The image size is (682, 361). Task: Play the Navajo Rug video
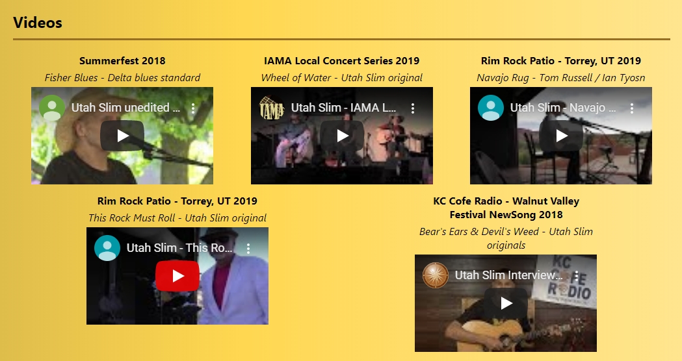pyautogui.click(x=561, y=136)
